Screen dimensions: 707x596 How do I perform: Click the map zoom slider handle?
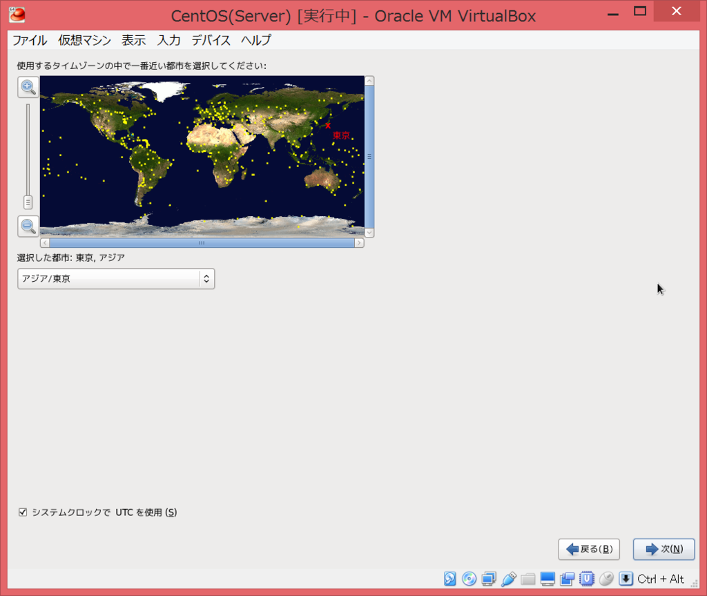[28, 202]
